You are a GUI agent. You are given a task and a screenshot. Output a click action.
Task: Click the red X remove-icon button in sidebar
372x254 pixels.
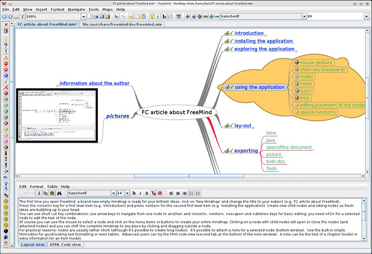6,25
